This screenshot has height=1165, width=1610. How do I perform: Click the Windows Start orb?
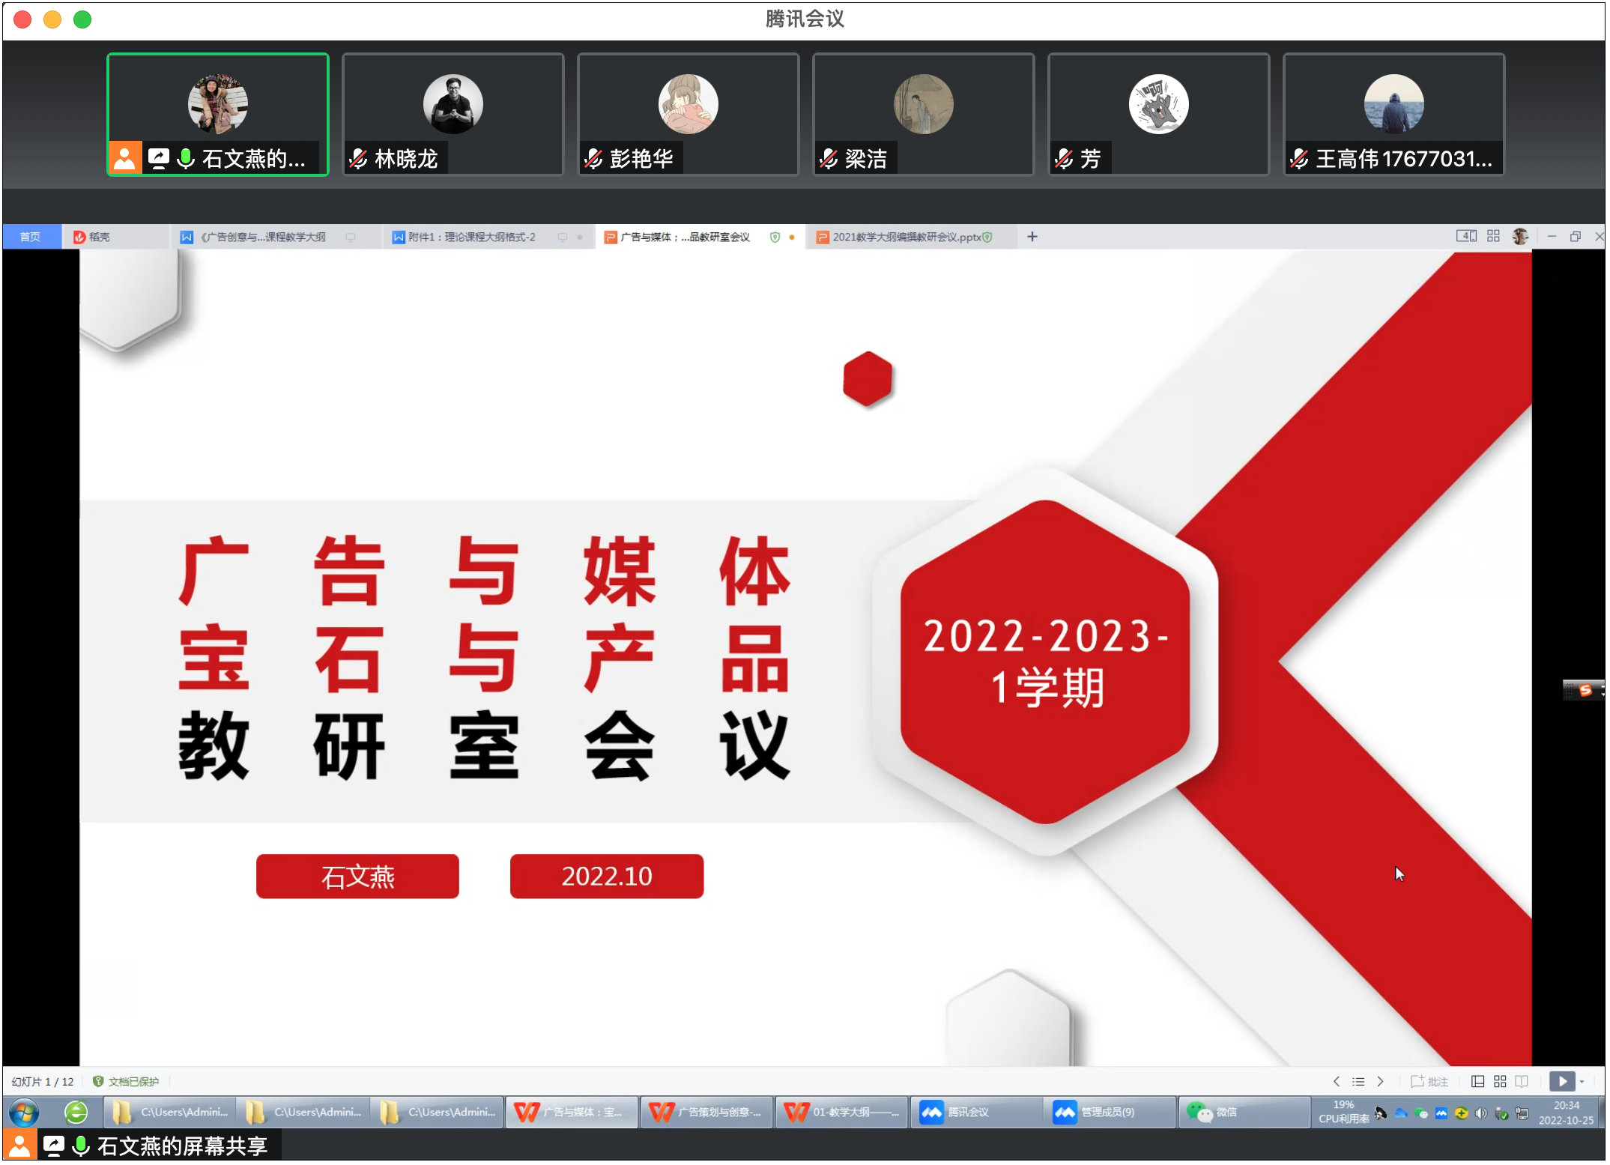pos(24,1113)
